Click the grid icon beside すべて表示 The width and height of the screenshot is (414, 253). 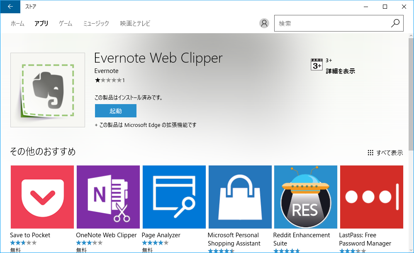(x=370, y=153)
